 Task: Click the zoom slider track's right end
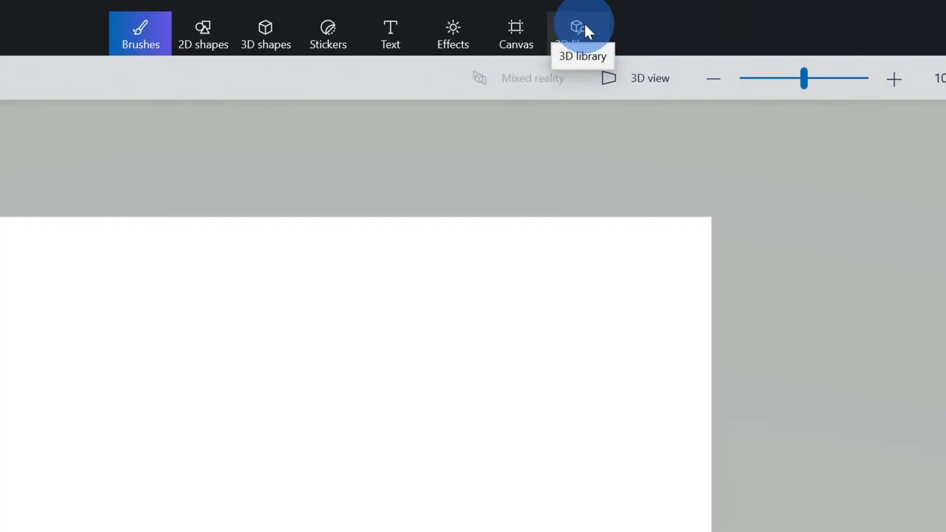tap(864, 78)
